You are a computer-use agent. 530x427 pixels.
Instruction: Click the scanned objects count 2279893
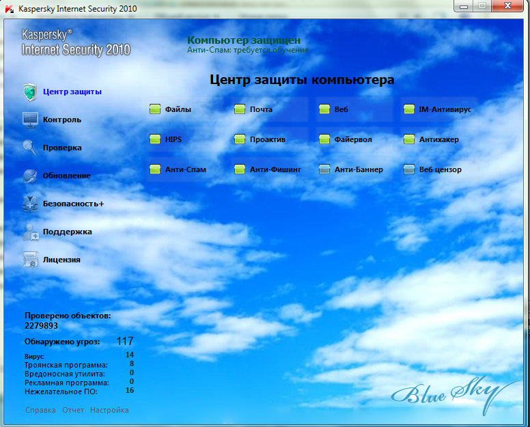[41, 326]
